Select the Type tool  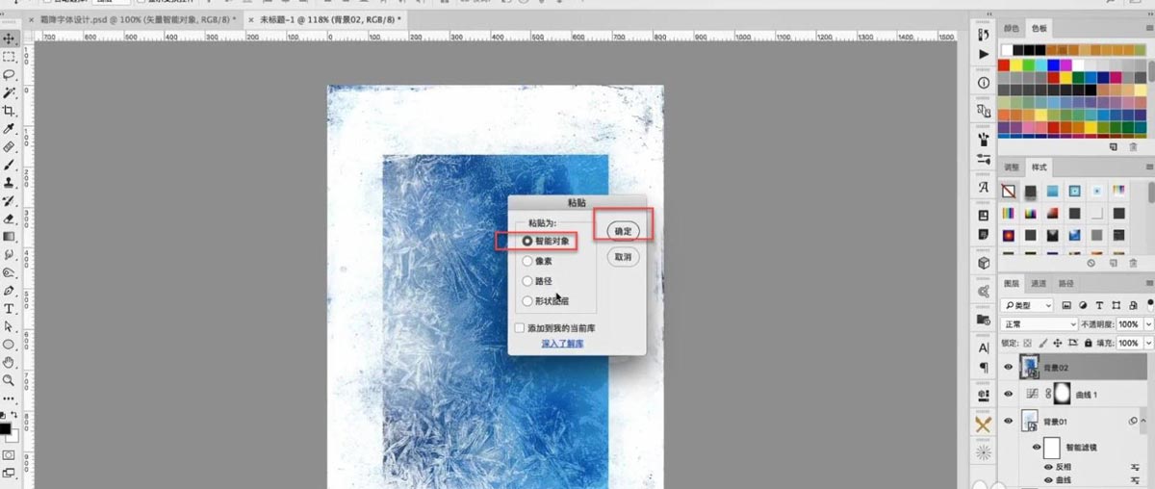[x=9, y=309]
